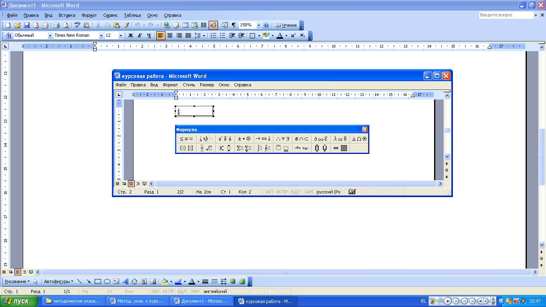Click horizontal scrollbar thumb in курсовая работа window
Image resolution: width=546 pixels, height=307 pixels.
pyautogui.click(x=296, y=184)
